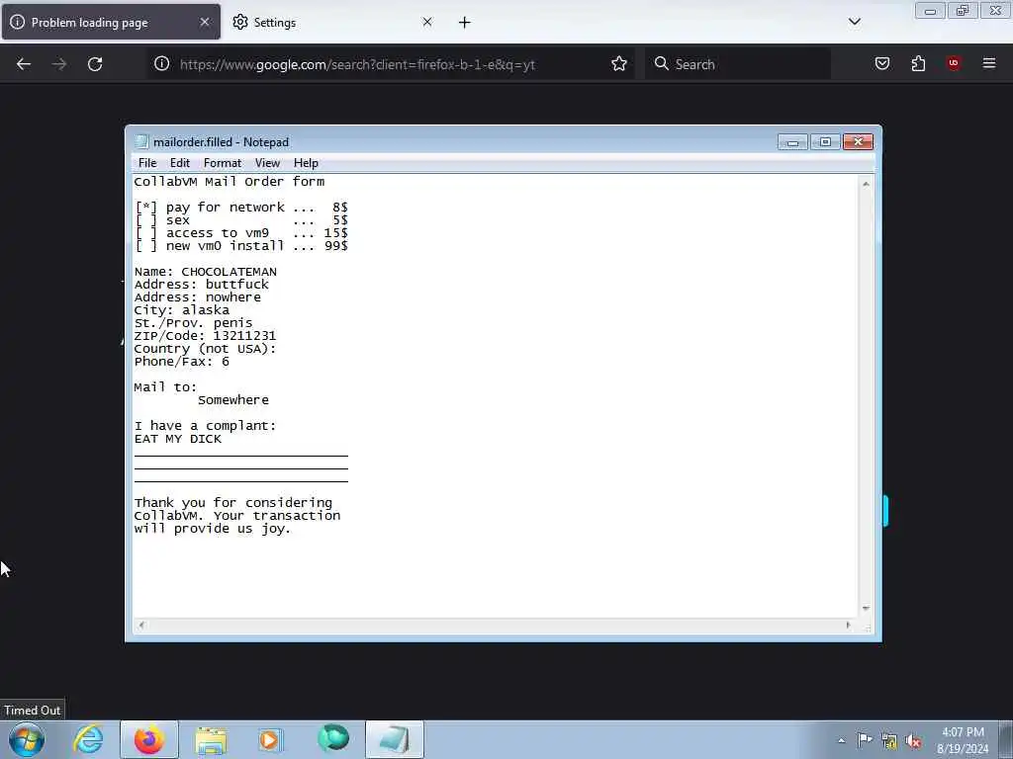1013x759 pixels.
Task: Bookmark this page with the star icon
Action: tap(619, 64)
